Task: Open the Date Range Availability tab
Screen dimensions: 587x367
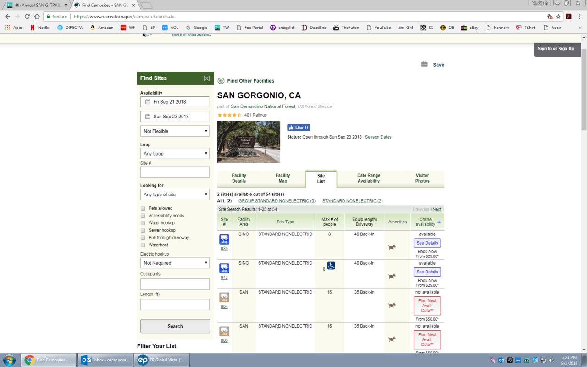Action: tap(369, 178)
